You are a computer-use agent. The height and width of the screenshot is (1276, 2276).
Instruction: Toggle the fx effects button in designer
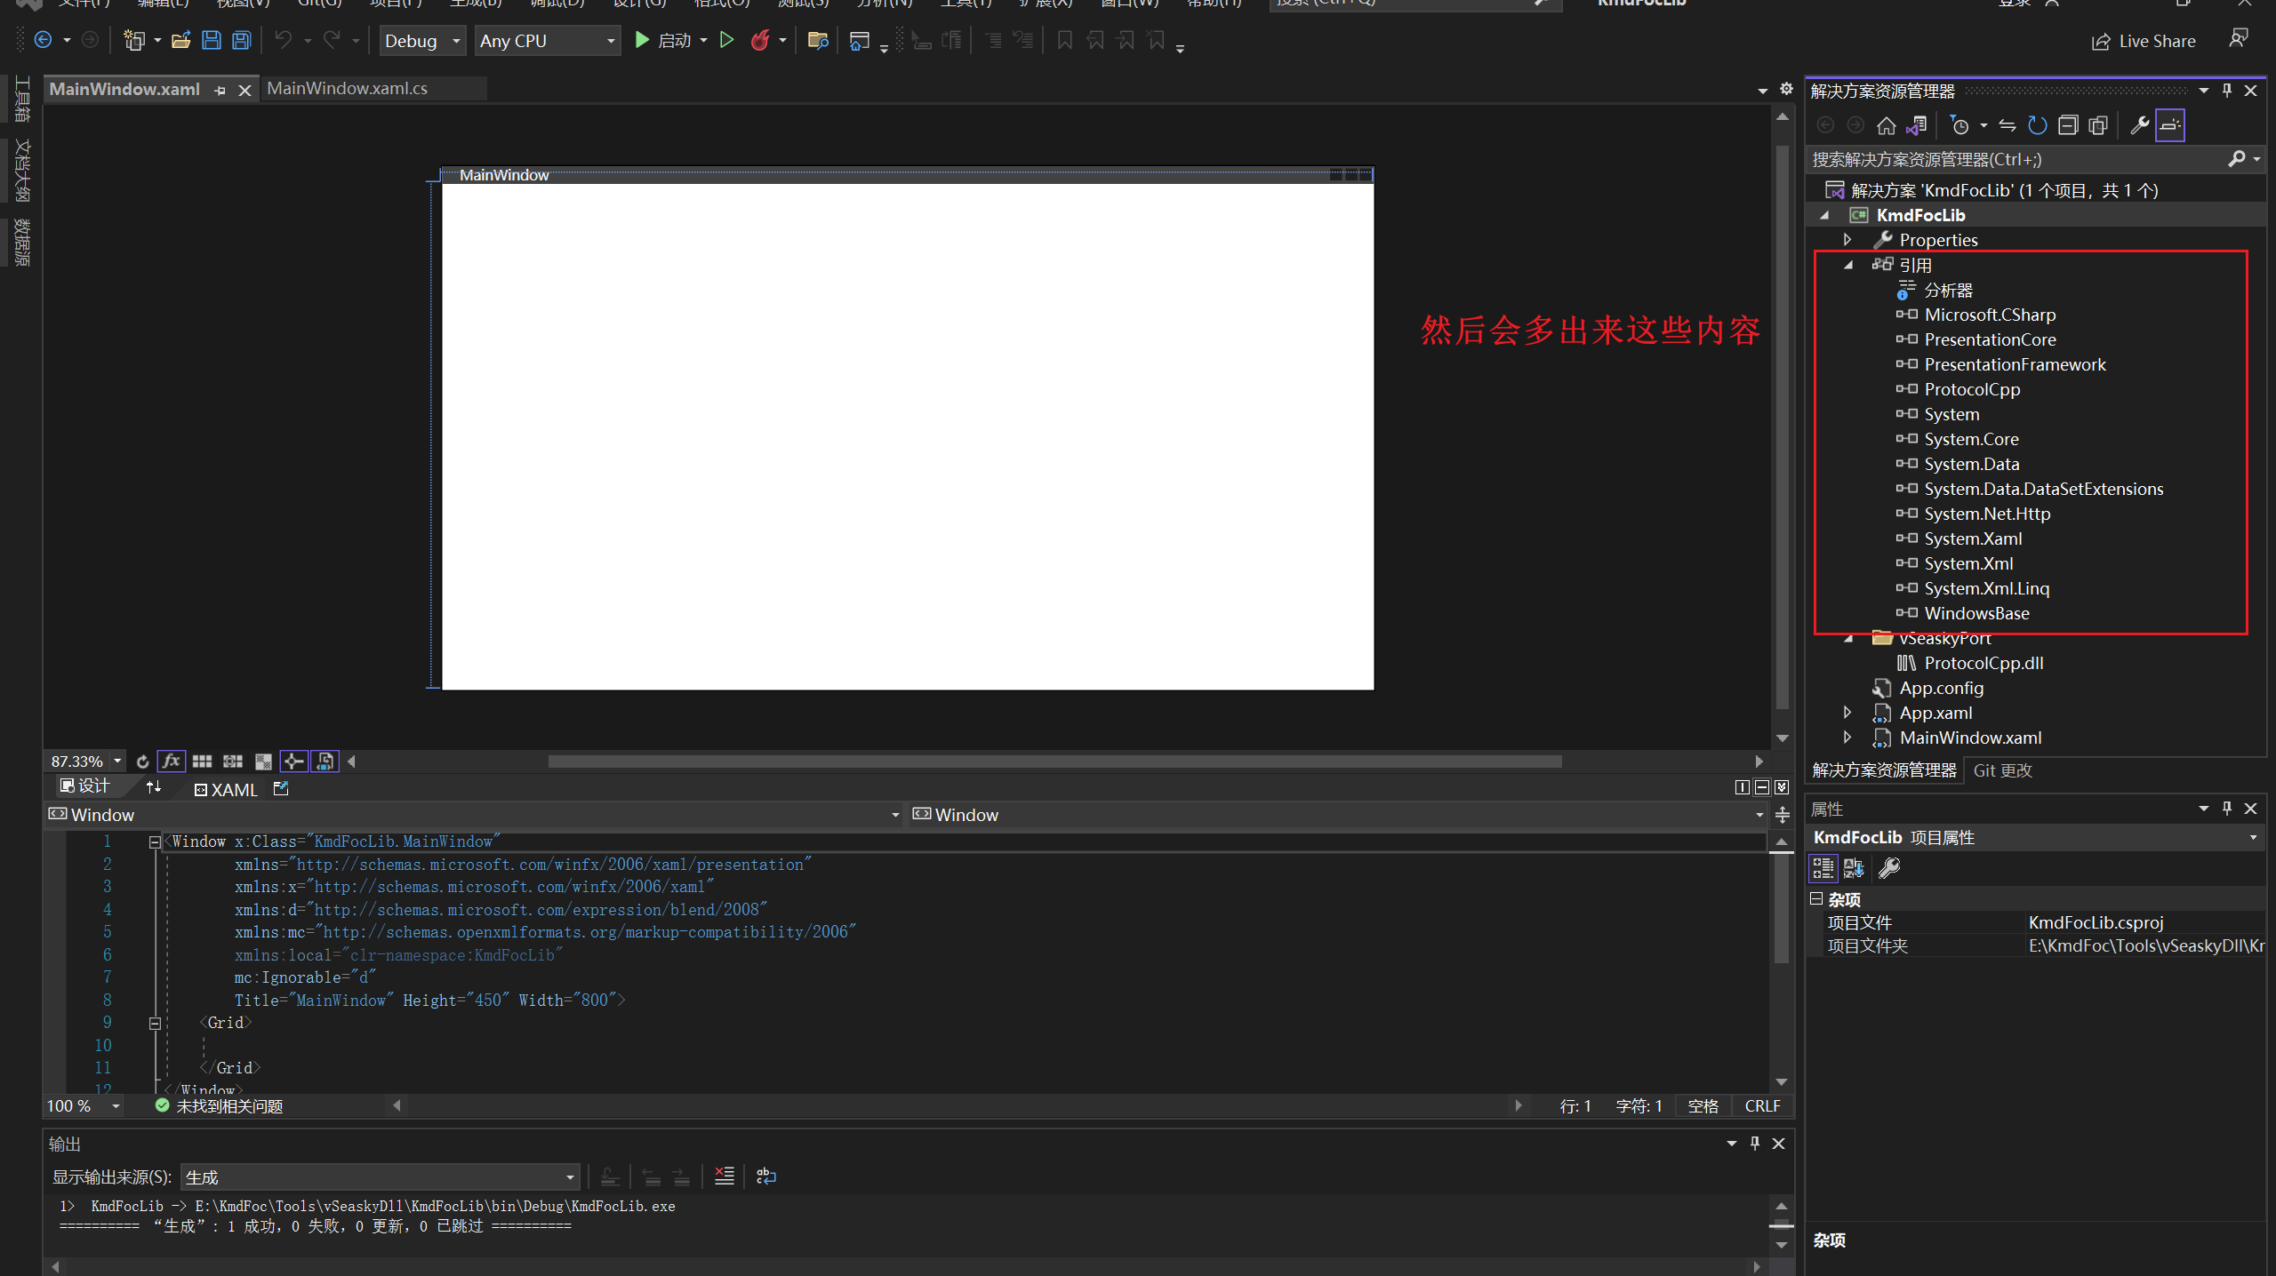[171, 762]
